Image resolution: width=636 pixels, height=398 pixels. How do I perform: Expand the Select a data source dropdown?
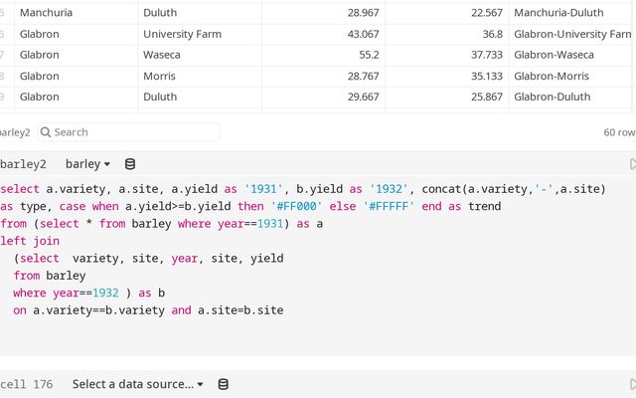pyautogui.click(x=137, y=384)
